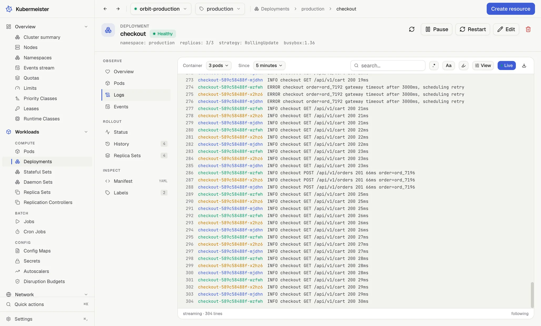Open rollout History tab
The height and width of the screenshot is (326, 541).
tap(136, 144)
